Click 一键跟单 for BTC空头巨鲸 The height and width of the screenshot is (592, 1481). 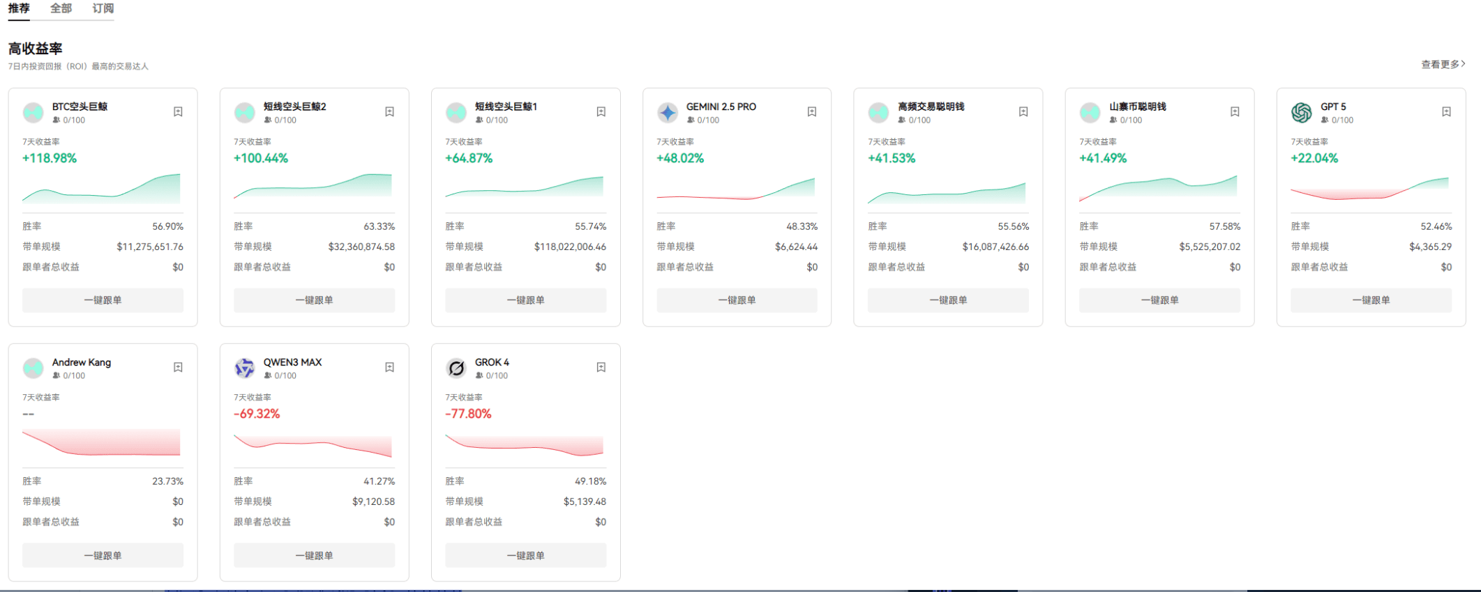[103, 300]
